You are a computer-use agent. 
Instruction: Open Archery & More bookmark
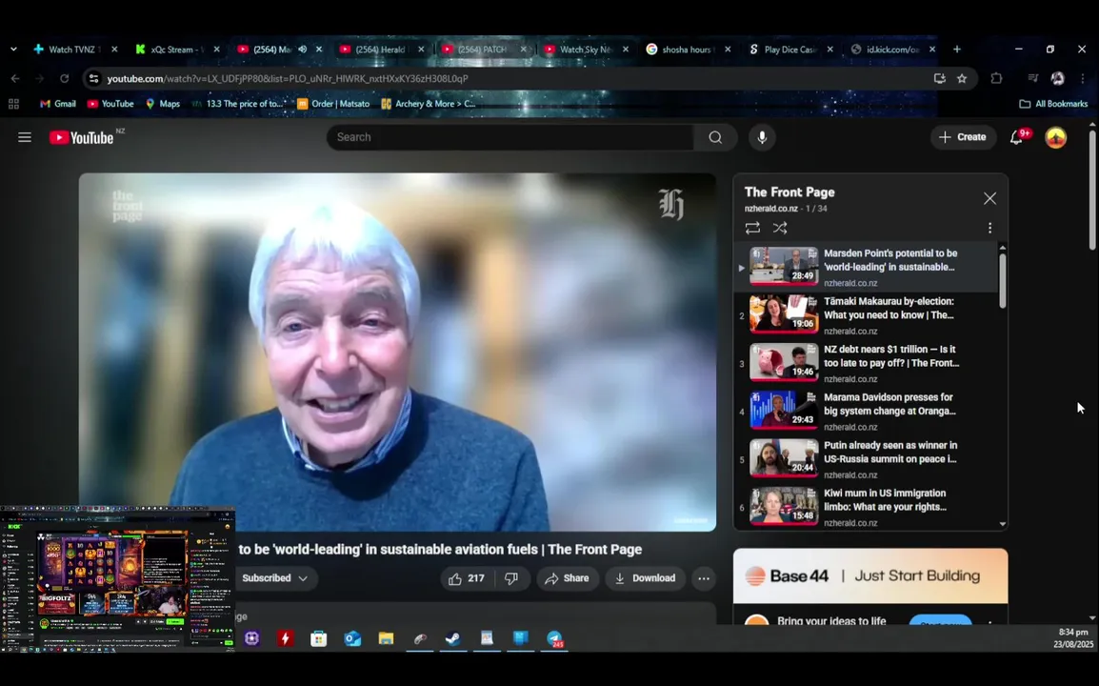[x=428, y=104]
